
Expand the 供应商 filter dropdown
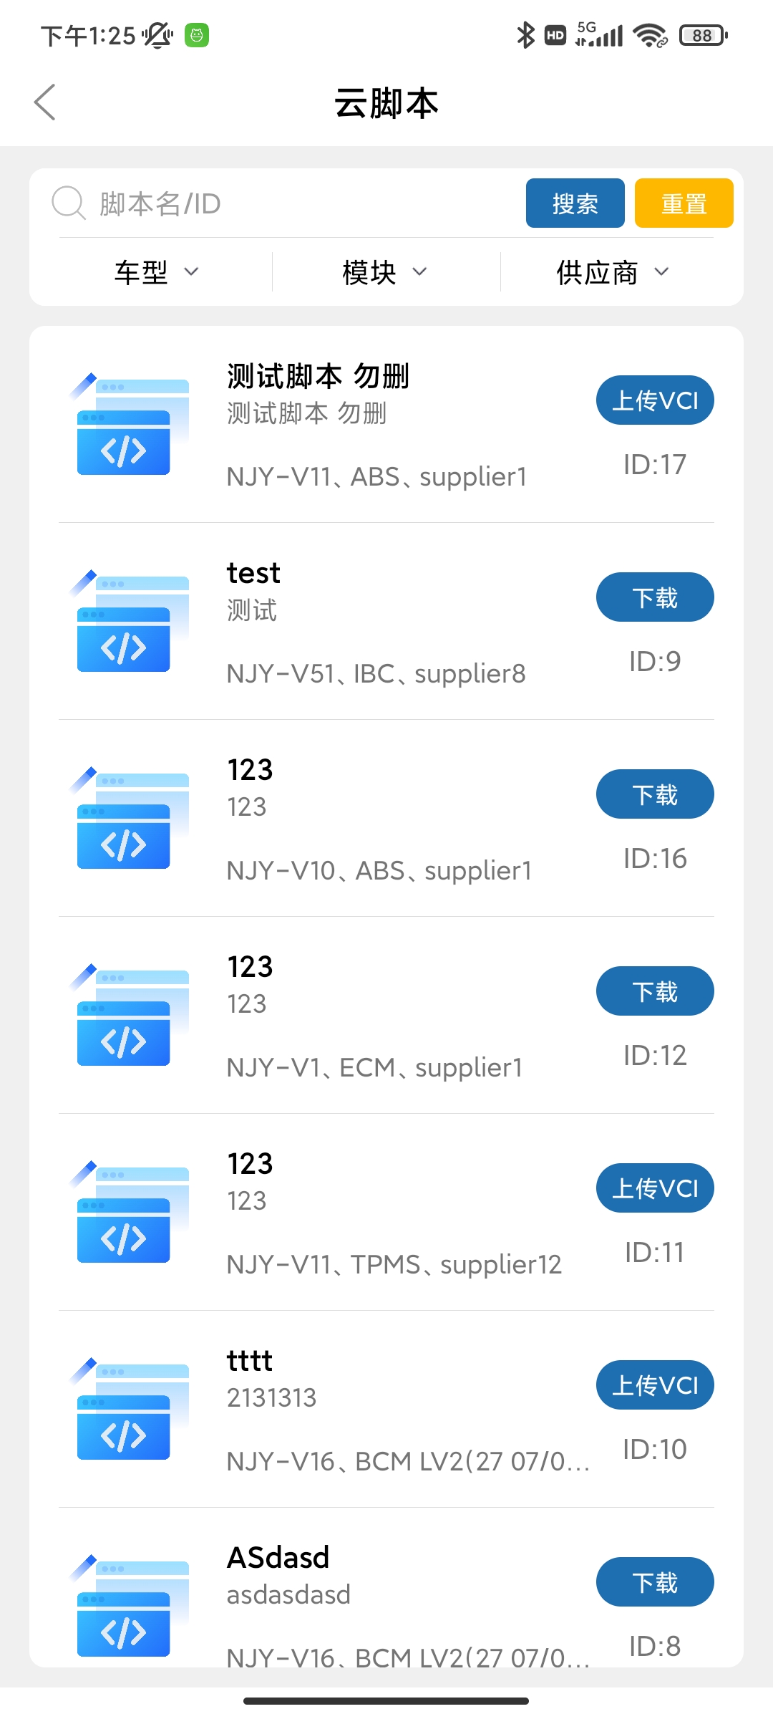613,272
